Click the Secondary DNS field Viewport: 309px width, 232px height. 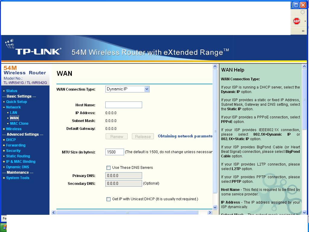click(x=123, y=183)
